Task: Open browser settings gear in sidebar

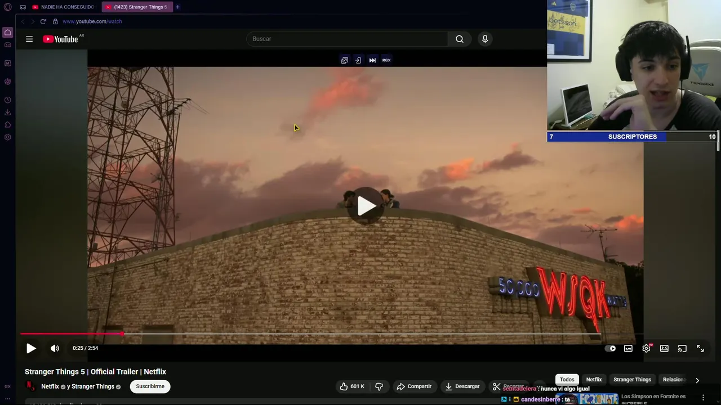Action: point(7,137)
